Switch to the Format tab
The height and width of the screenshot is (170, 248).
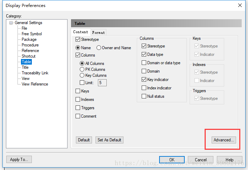tap(98, 32)
